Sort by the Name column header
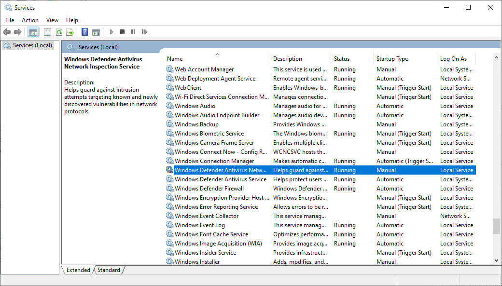Screen dimensions: 502x286 tap(218, 59)
